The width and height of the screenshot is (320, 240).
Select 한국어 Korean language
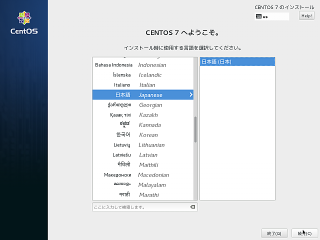coord(143,135)
